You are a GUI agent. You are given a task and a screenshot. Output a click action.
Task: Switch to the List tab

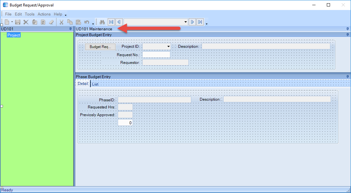tap(95, 84)
